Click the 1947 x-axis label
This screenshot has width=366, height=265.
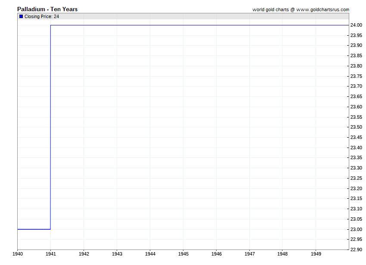[x=250, y=254]
